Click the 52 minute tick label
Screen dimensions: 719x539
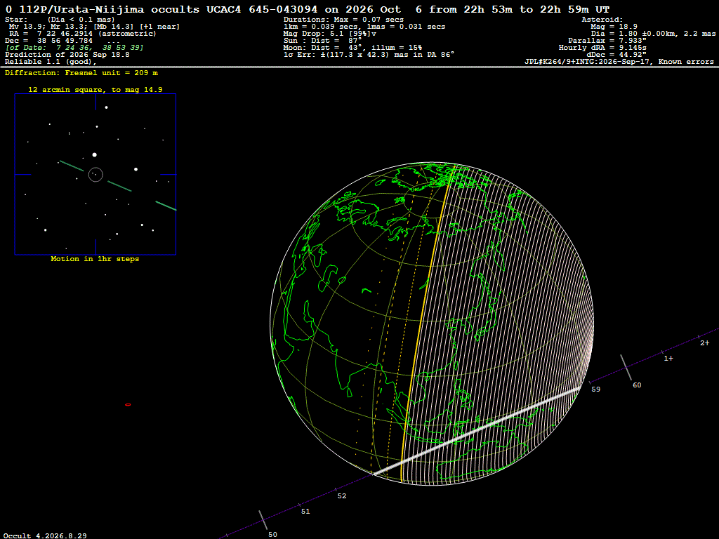[342, 496]
